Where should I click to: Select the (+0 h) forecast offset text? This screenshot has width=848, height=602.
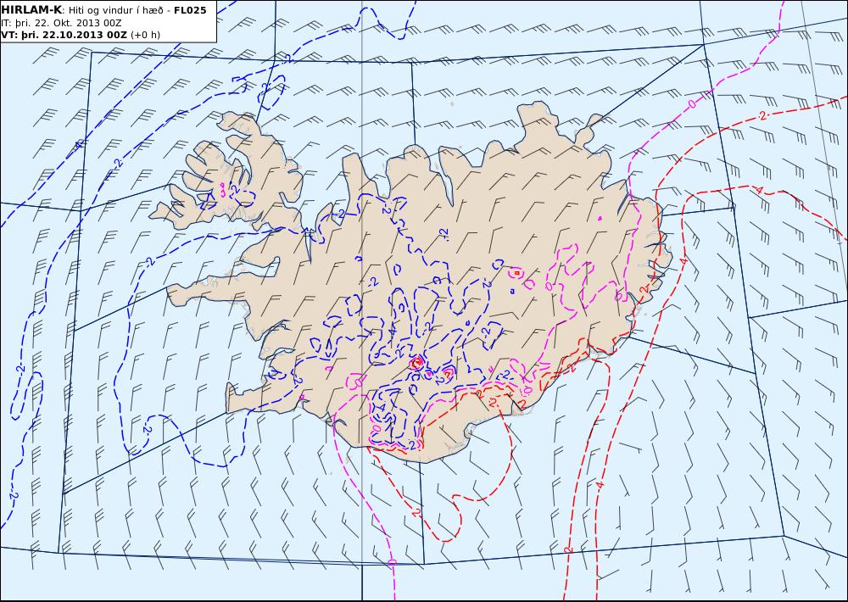(x=146, y=35)
